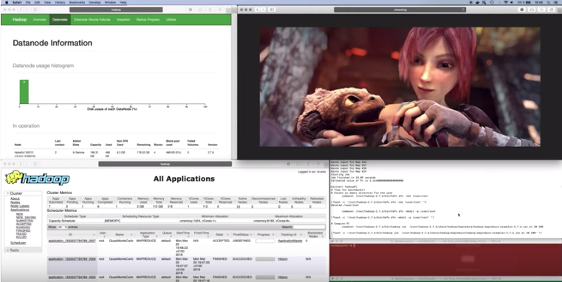Open the ApplicationMaster tracking link

(290, 241)
